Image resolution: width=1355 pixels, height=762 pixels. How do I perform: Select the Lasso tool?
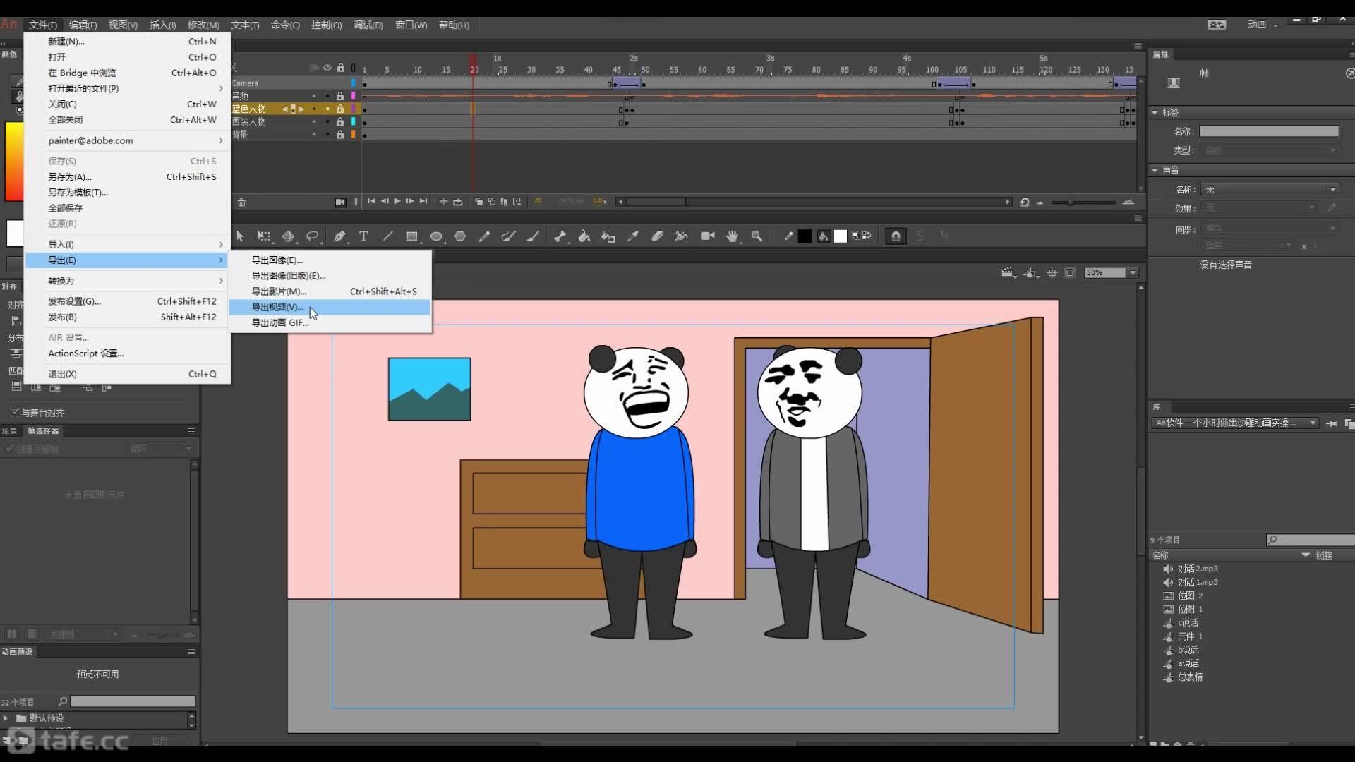pos(312,236)
